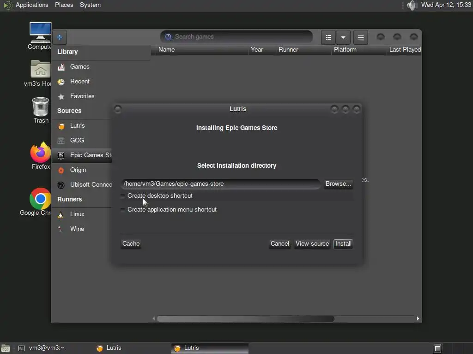Click the Linux penguin runner icon
Viewport: 473px width, 354px height.
click(61, 214)
